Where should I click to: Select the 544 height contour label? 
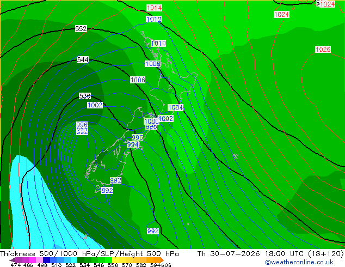tap(83, 60)
